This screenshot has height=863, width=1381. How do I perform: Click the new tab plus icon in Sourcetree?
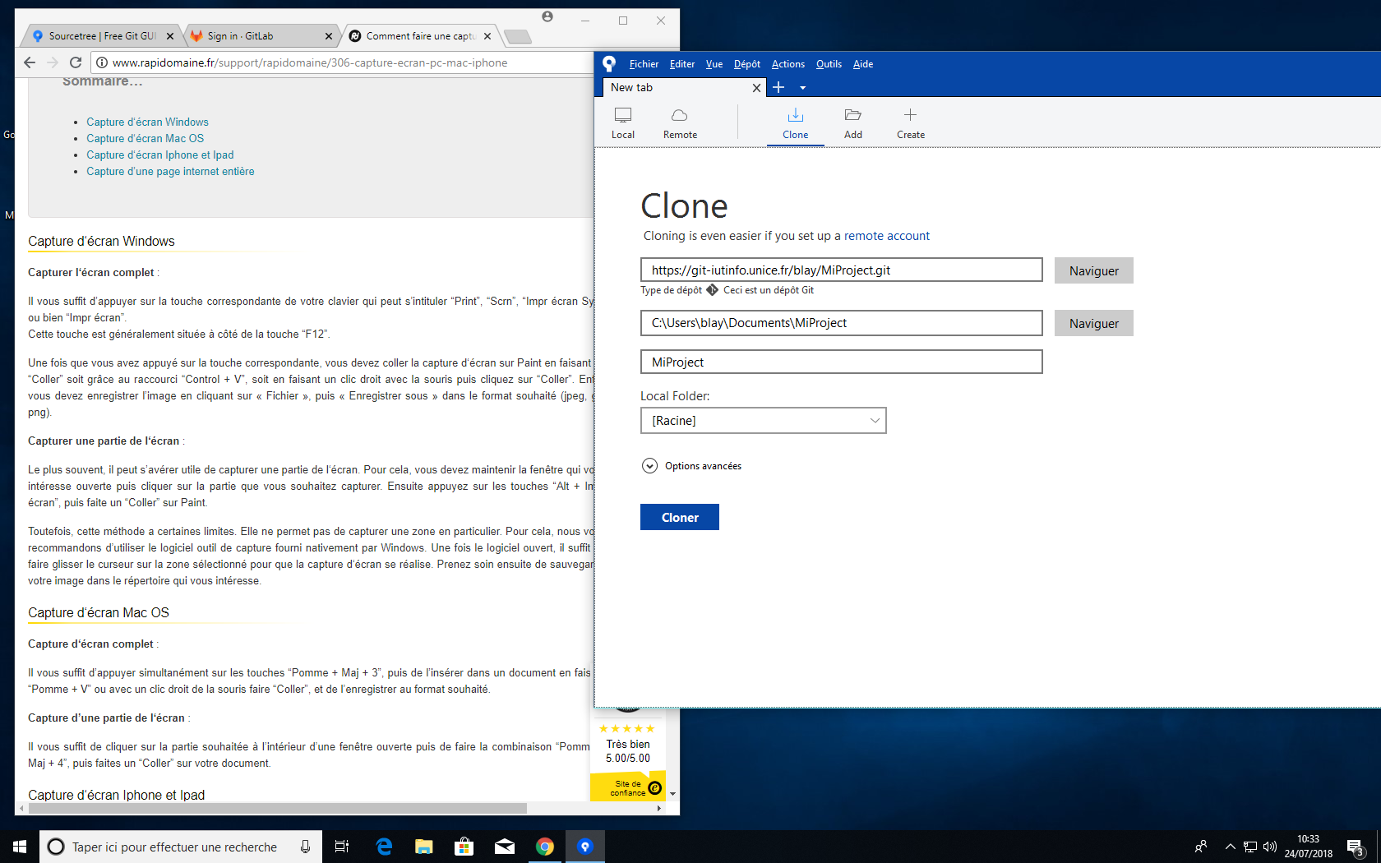pos(778,87)
